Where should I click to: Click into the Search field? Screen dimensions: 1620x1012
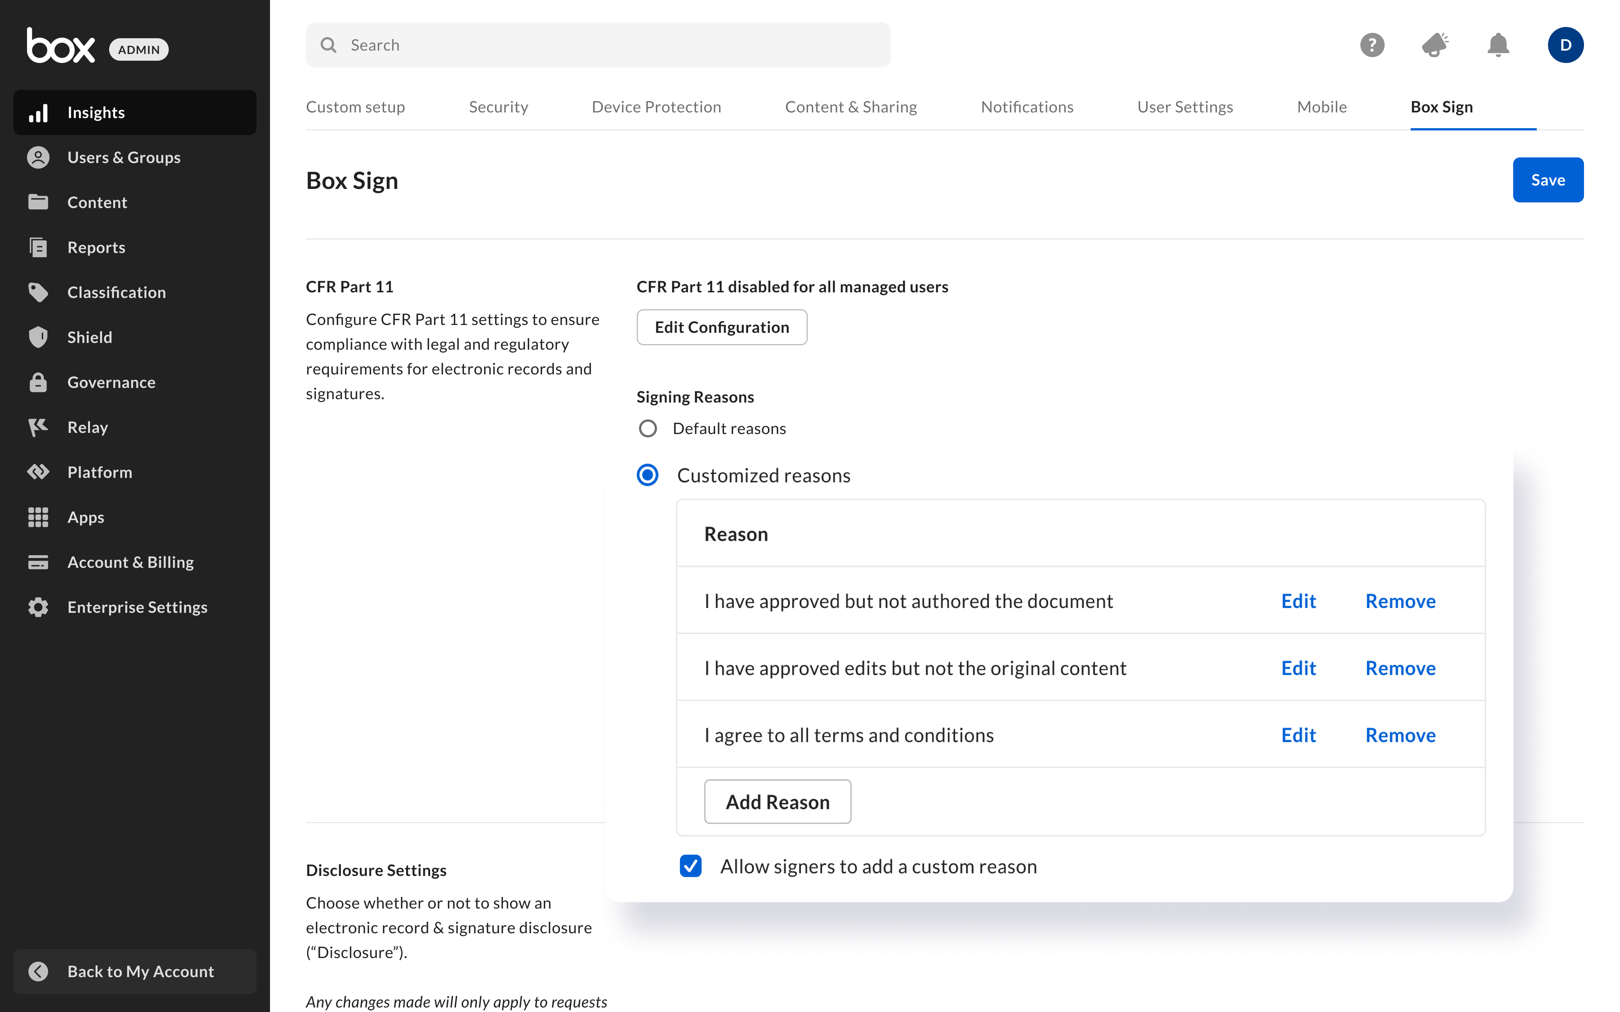pos(603,45)
